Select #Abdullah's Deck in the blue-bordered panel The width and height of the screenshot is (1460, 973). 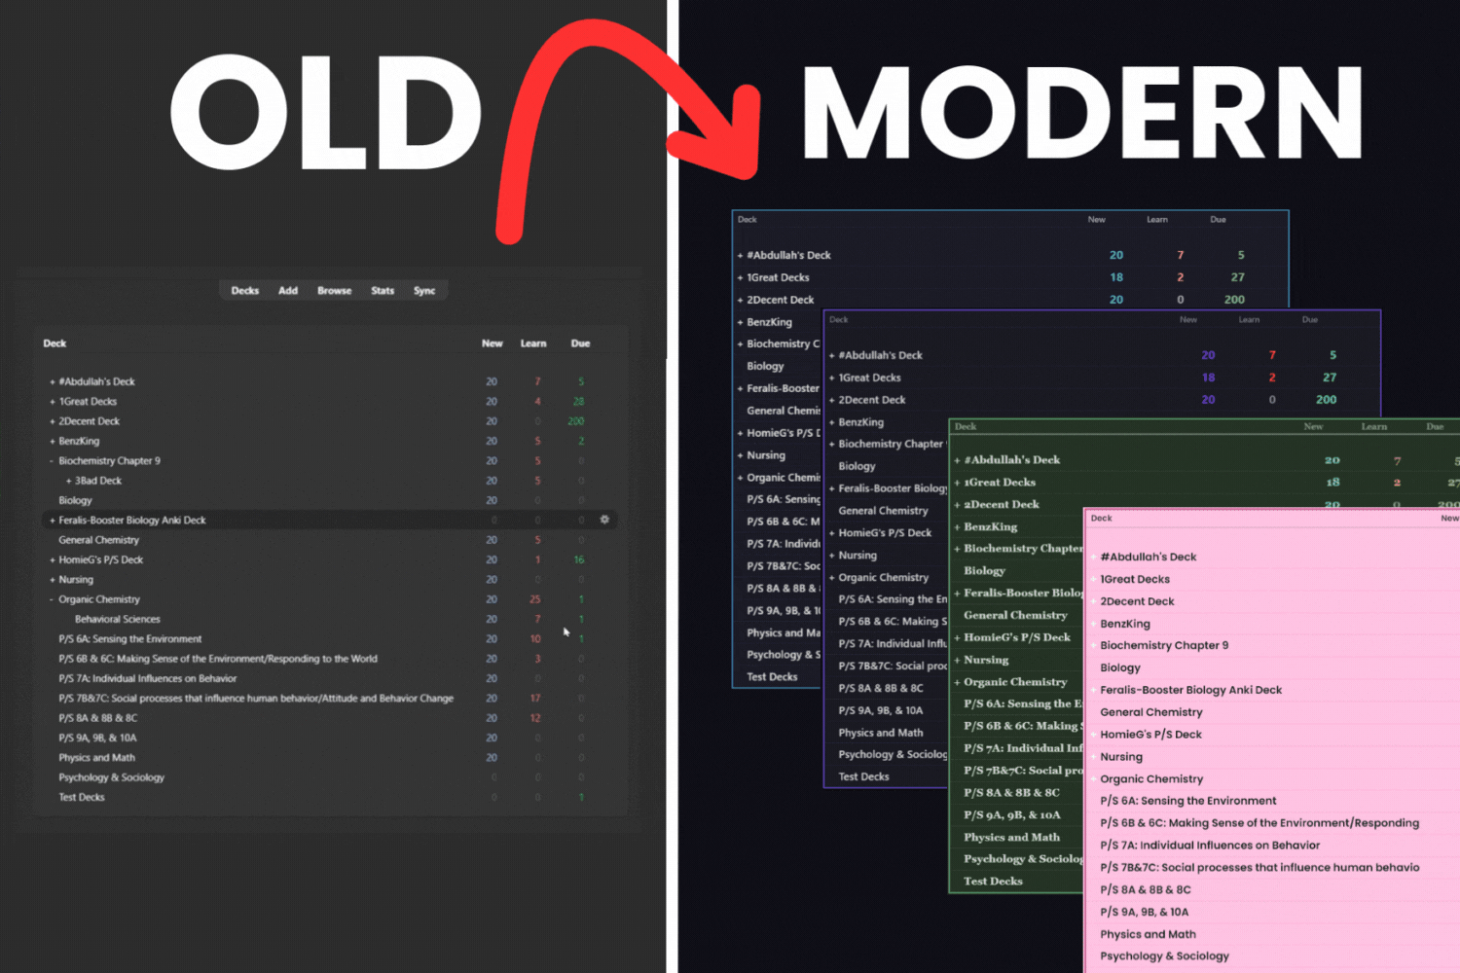tap(788, 256)
